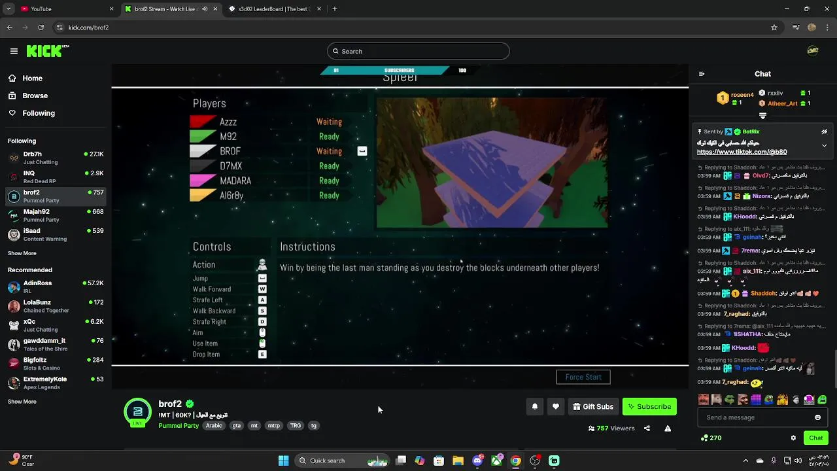Send message with Chat button

point(815,438)
